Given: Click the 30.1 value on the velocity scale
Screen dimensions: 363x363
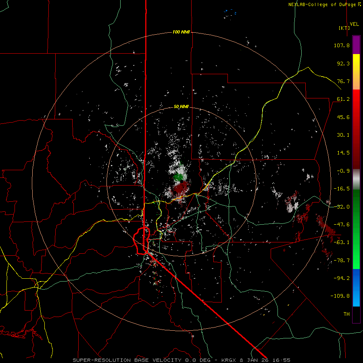Looking at the screenshot, I should (343, 135).
